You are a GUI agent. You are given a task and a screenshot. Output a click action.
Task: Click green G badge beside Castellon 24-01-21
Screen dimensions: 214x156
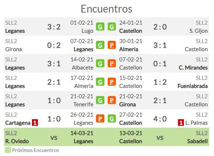[112, 26]
